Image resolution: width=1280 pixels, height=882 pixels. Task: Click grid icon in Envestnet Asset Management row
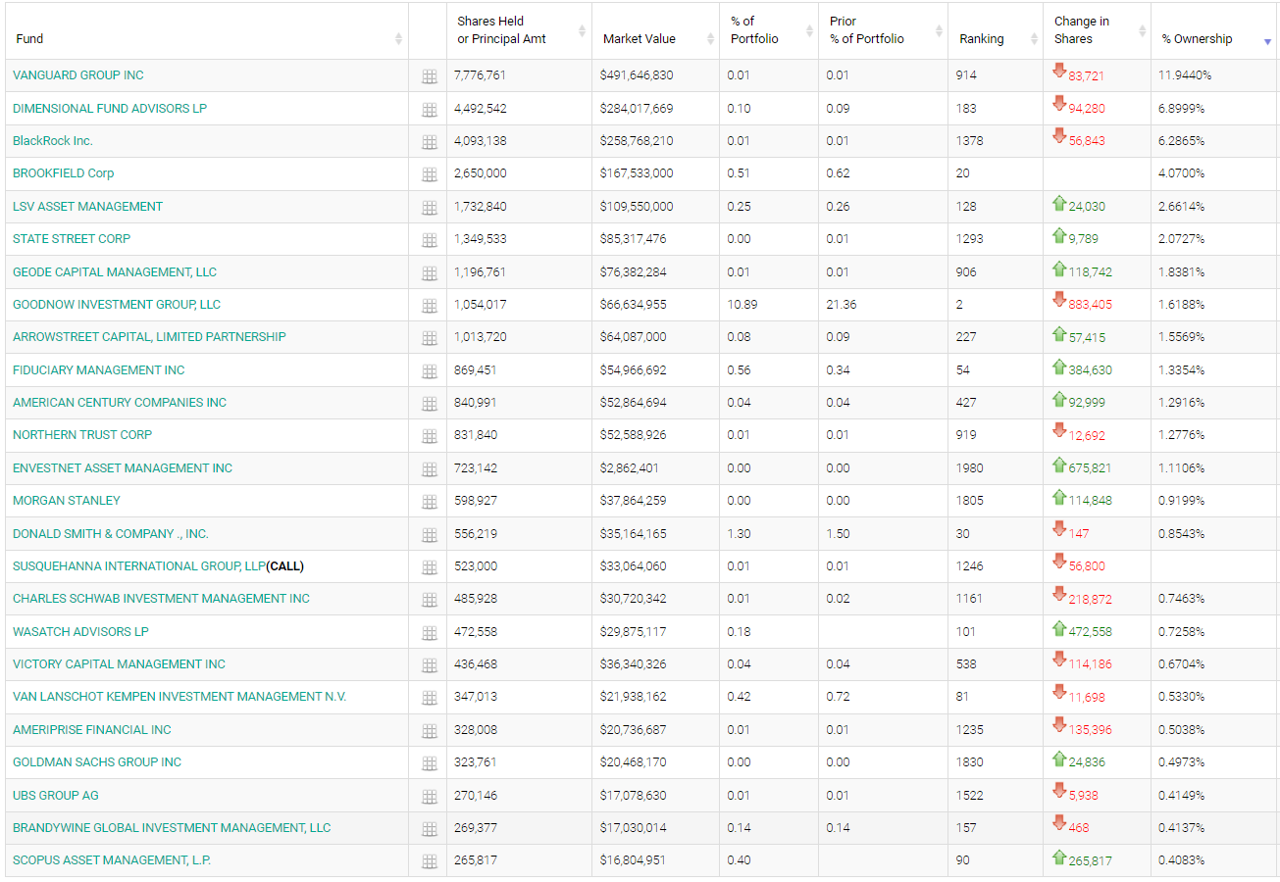429,469
